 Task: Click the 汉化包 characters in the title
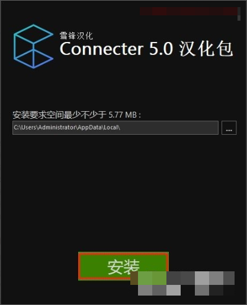pyautogui.click(x=206, y=49)
